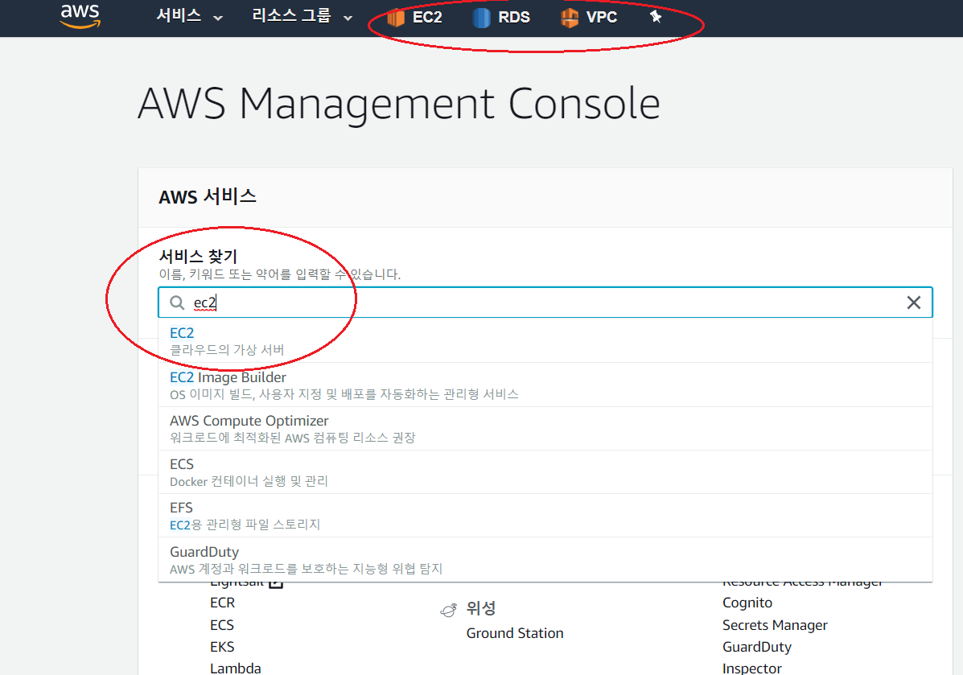The width and height of the screenshot is (963, 675).
Task: Open ECS link in service list
Action: (x=222, y=624)
